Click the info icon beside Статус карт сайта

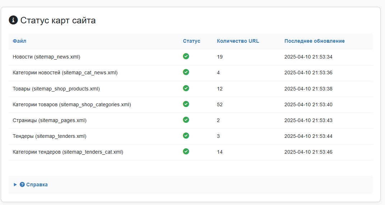coord(13,20)
